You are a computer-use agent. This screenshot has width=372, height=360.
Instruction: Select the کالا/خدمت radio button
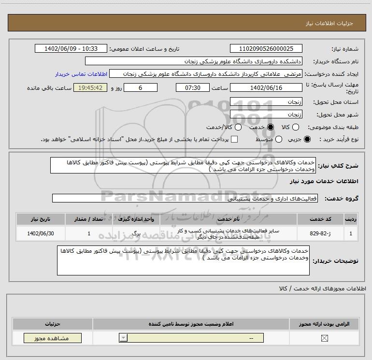[x=238, y=127]
